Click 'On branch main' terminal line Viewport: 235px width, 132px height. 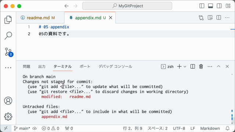[x=39, y=77]
